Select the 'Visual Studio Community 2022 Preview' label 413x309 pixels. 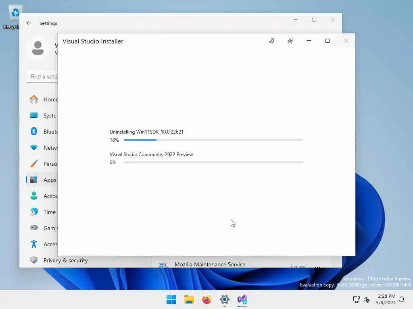click(151, 154)
